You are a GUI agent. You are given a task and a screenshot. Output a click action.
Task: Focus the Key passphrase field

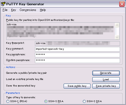[77, 55]
